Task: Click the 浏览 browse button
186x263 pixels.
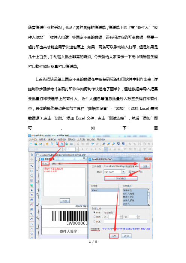Action: (145, 166)
